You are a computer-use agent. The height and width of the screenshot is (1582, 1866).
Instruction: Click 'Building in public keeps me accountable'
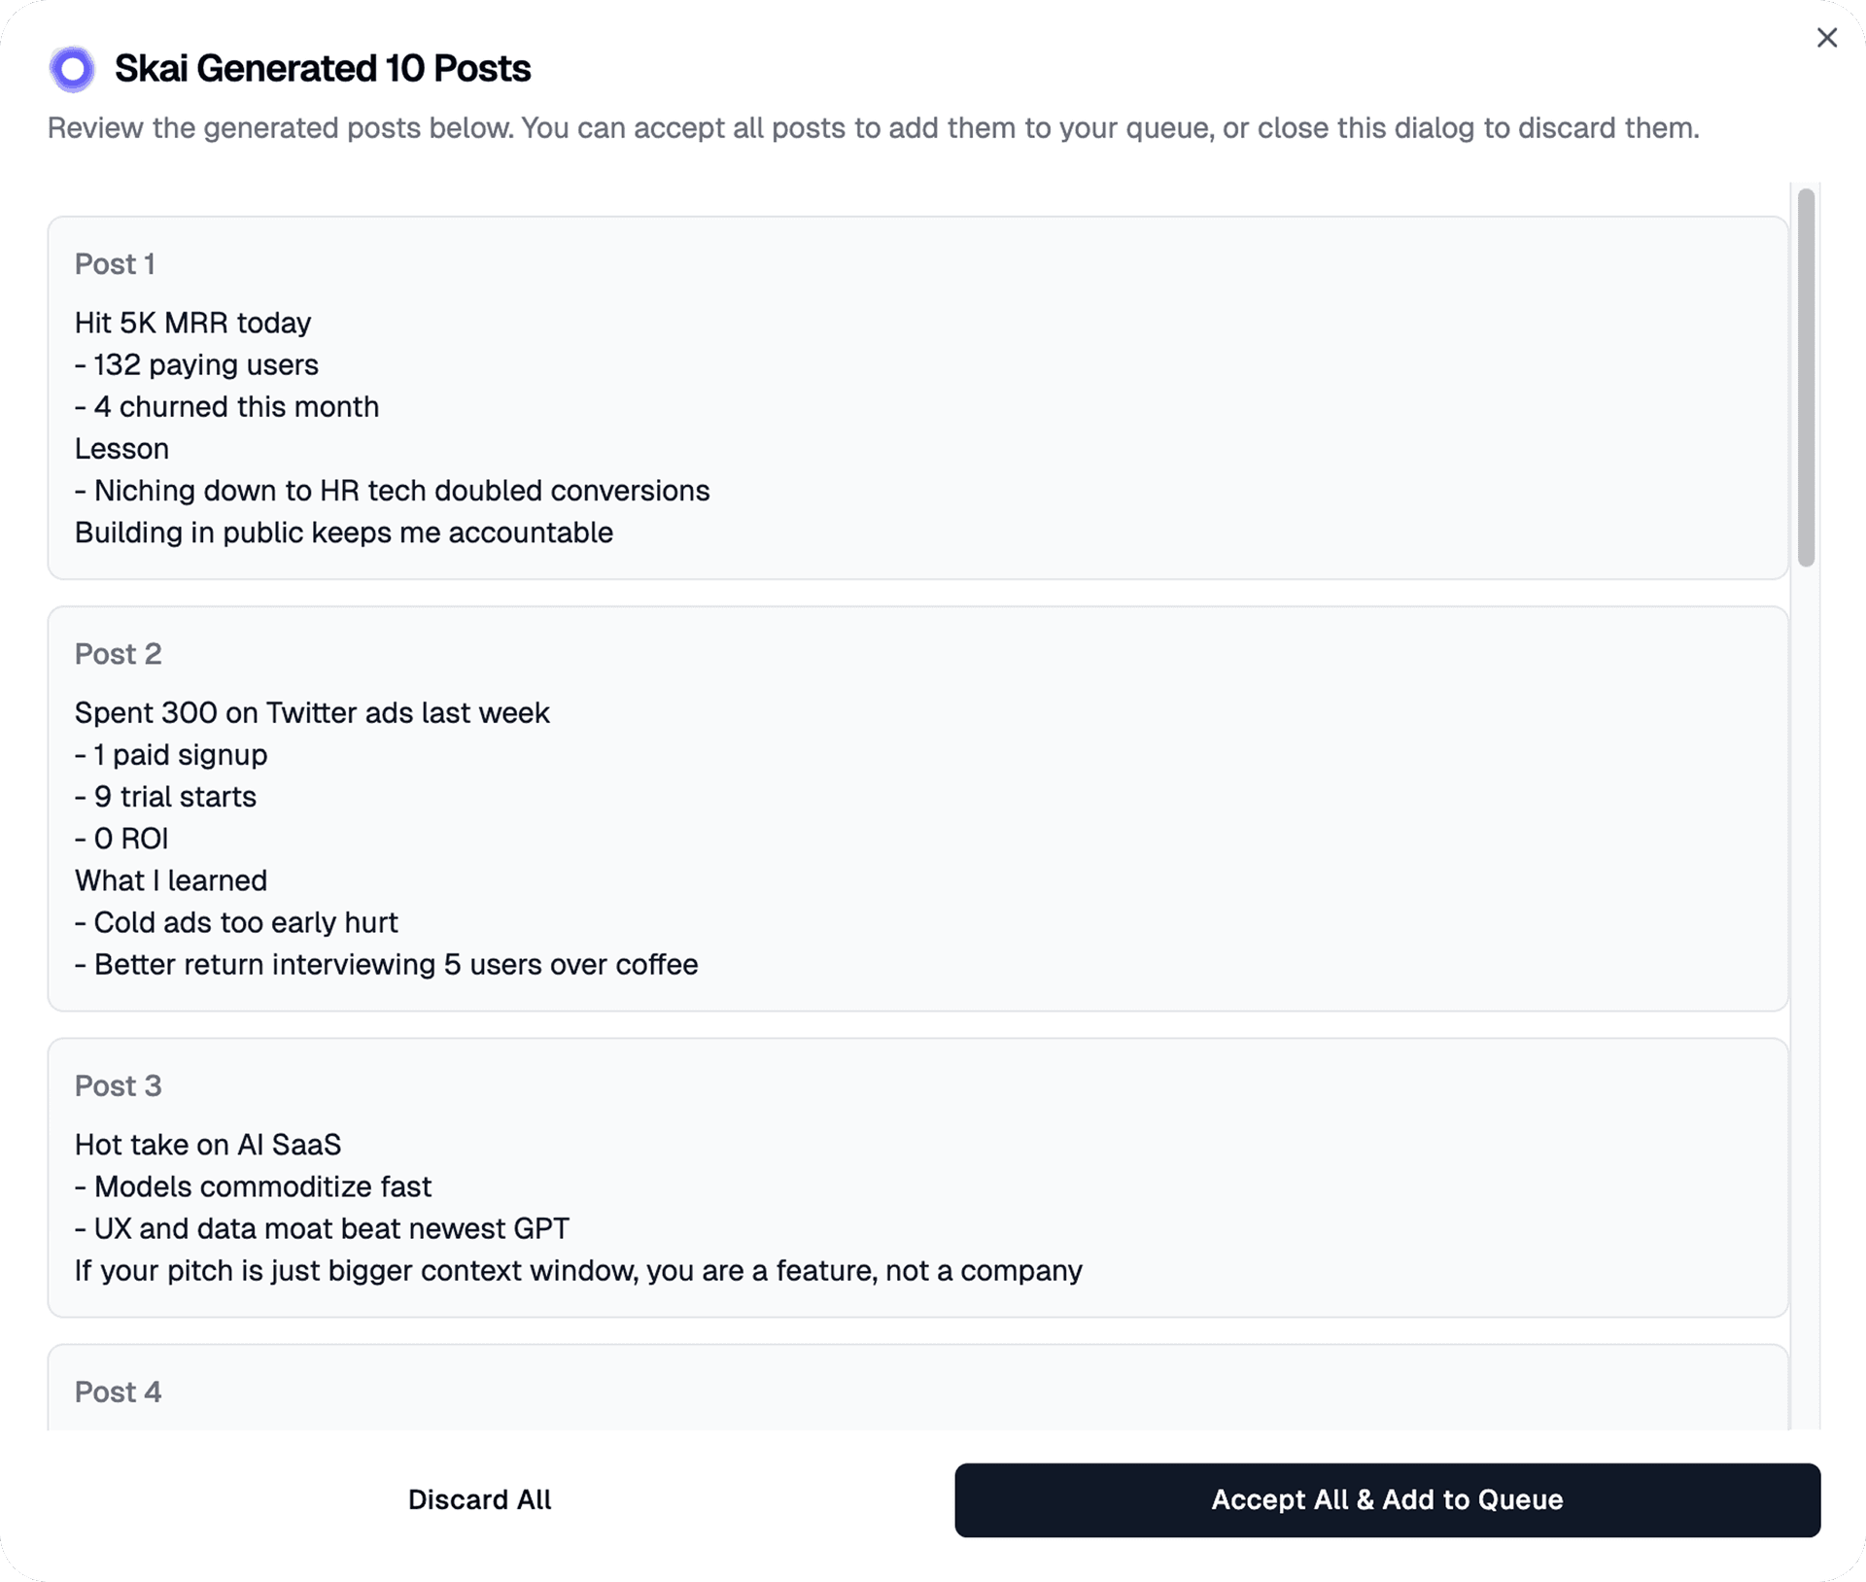[x=344, y=533]
